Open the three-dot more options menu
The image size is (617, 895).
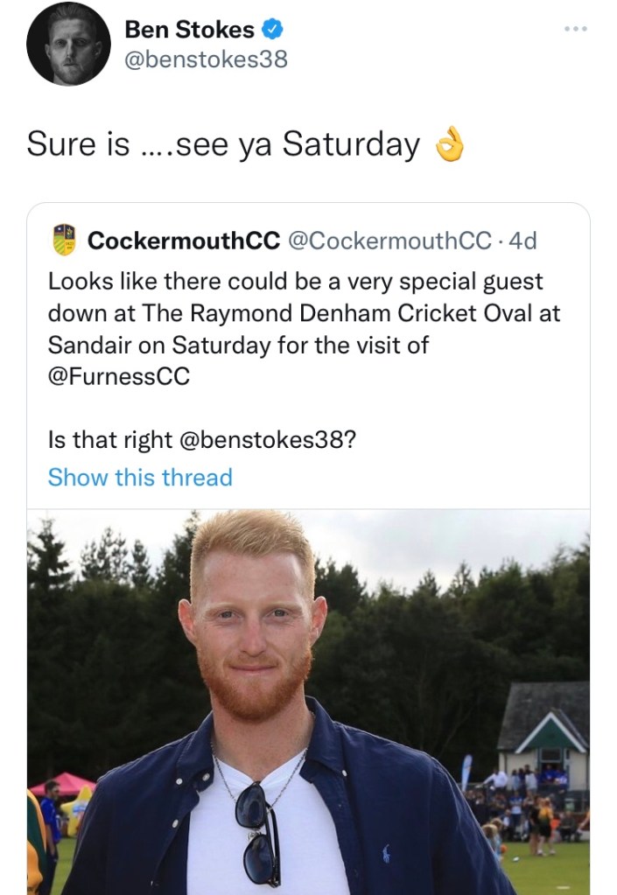coord(576,29)
